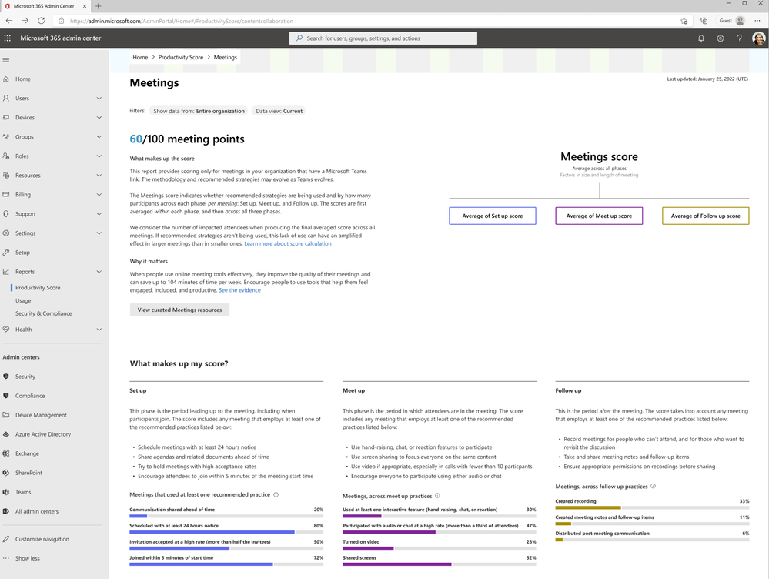Open the Entire organization filter
769x579 pixels.
click(x=199, y=111)
